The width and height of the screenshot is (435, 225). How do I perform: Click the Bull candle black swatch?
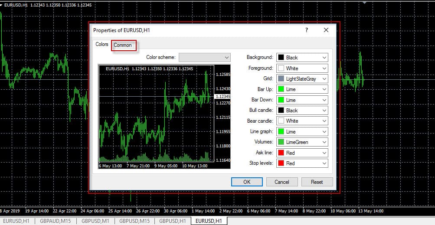tap(281, 111)
